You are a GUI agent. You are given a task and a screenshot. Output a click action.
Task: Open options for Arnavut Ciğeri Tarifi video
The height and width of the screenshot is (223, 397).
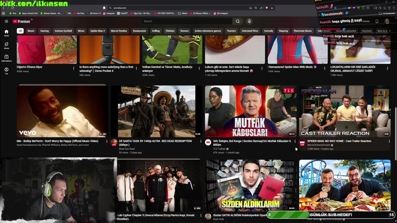pos(387,68)
